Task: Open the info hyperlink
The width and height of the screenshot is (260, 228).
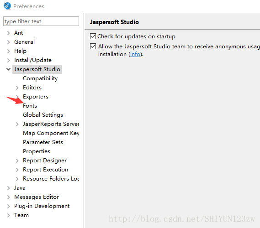Action: pyautogui.click(x=135, y=54)
